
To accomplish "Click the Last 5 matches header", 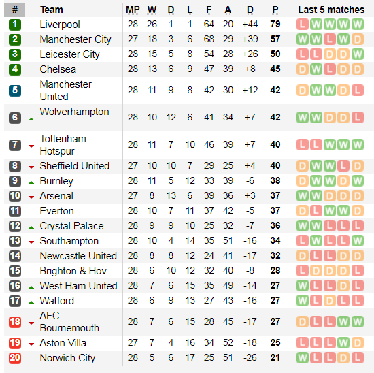I will [331, 10].
